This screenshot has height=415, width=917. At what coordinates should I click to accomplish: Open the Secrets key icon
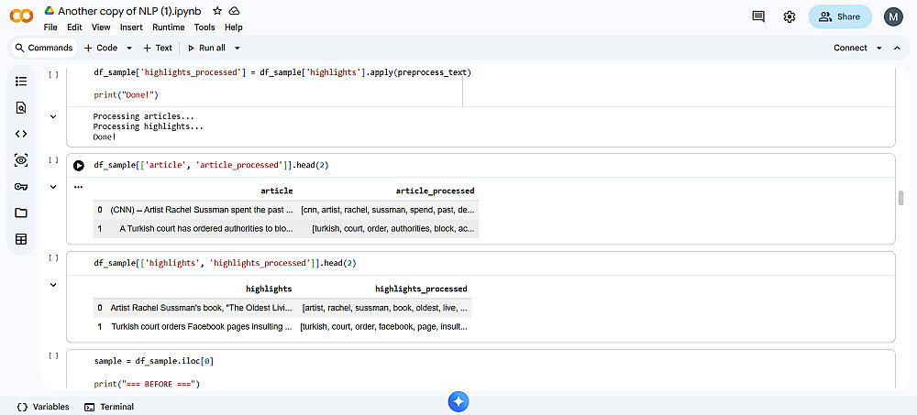click(x=21, y=187)
